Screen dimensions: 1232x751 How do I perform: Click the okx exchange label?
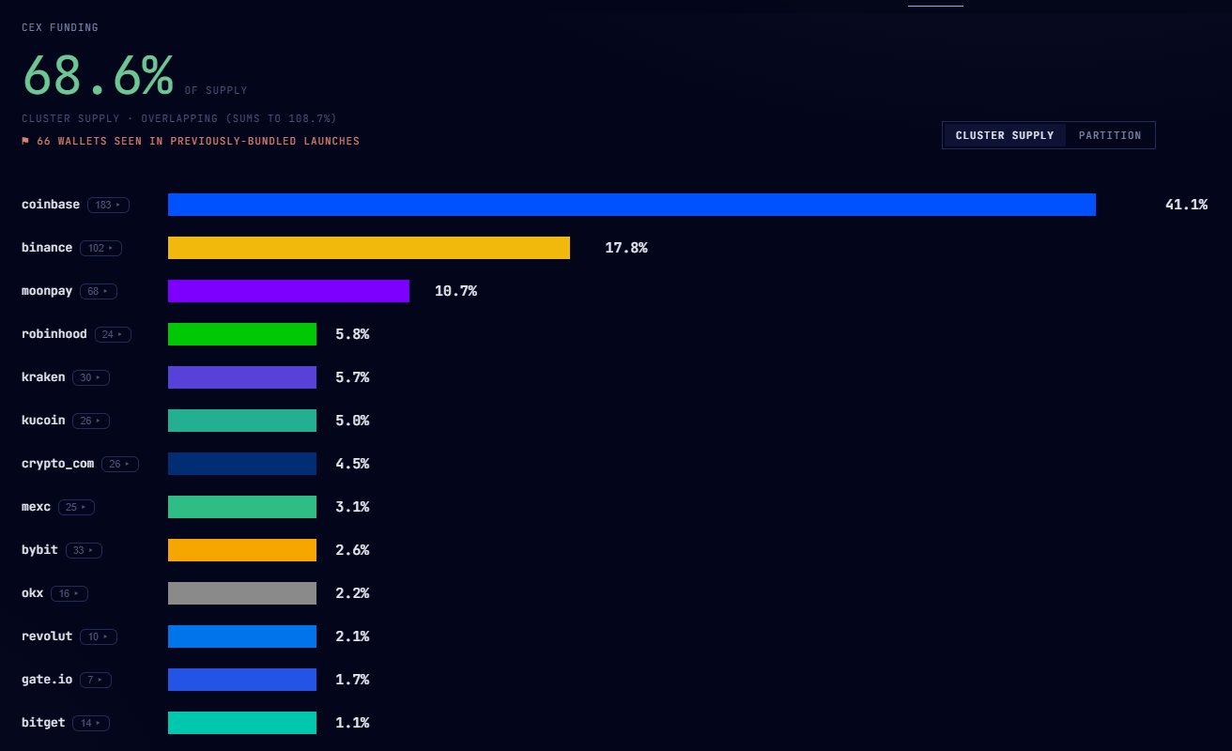(x=33, y=593)
